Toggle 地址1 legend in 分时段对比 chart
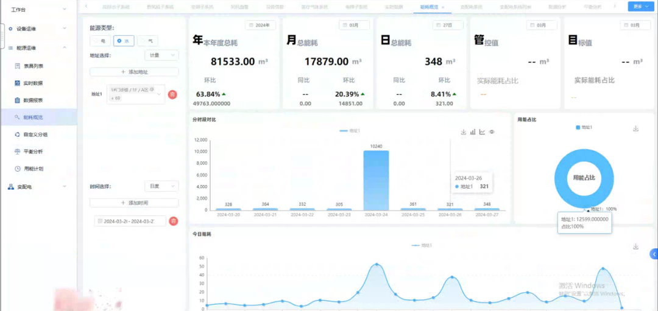This screenshot has width=658, height=311. click(x=350, y=131)
